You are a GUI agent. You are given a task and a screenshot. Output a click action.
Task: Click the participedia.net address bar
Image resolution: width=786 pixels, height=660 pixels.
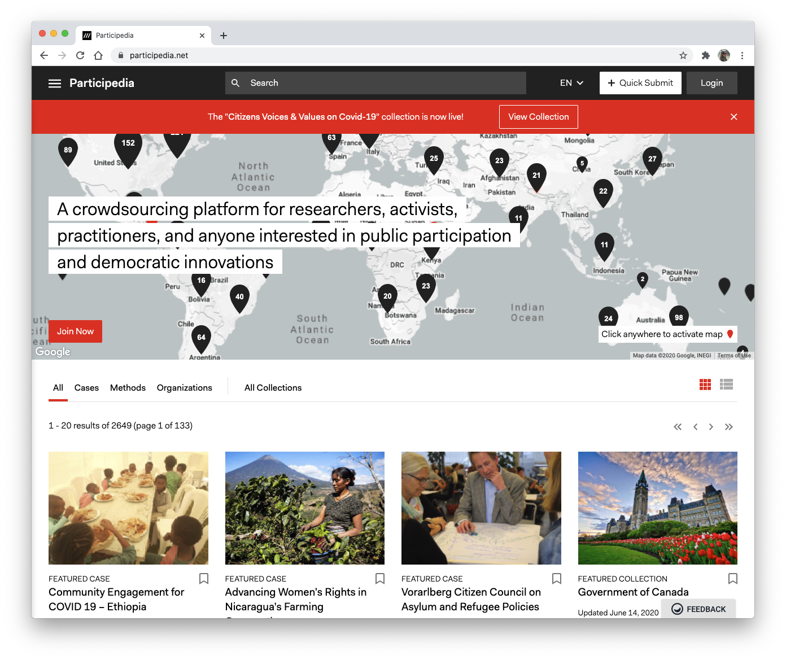pyautogui.click(x=401, y=55)
